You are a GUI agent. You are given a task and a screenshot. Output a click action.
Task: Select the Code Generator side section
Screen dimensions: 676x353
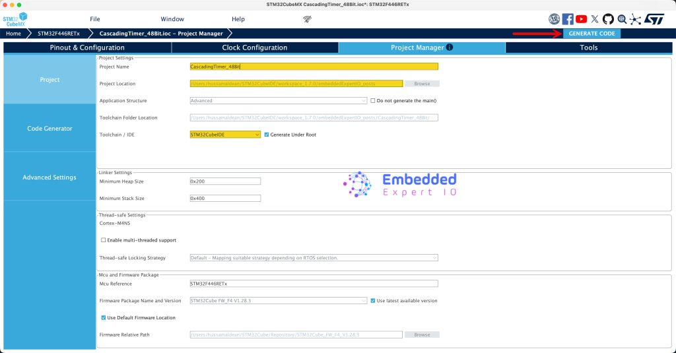coord(50,128)
